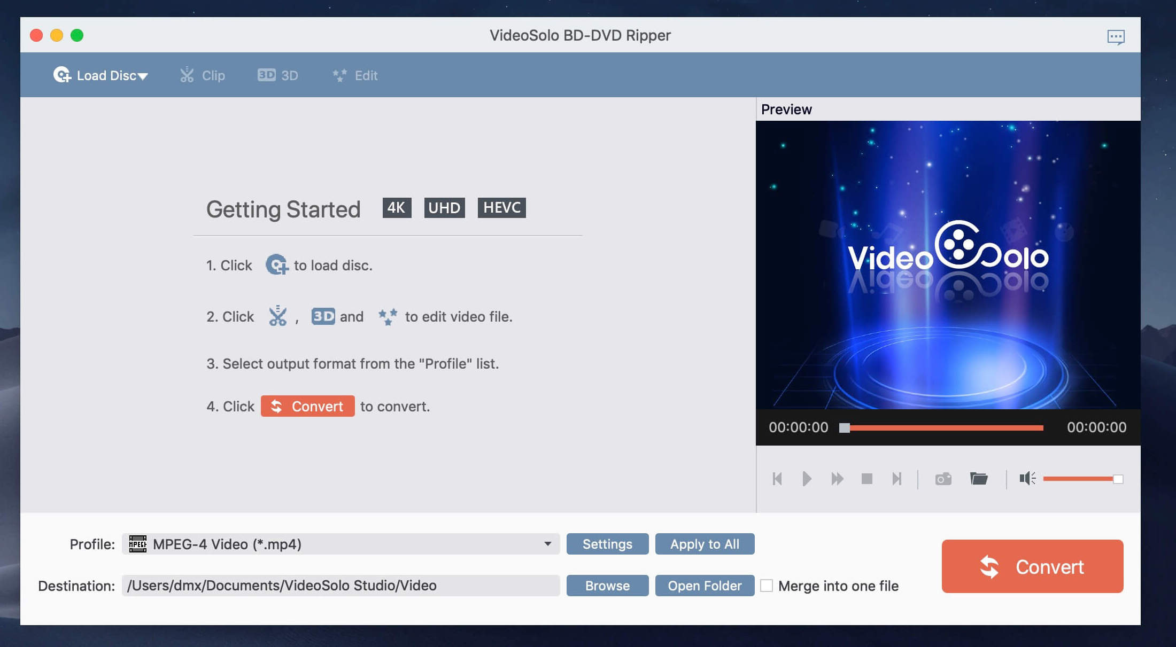Take a snapshot with the camera icon
This screenshot has height=647, width=1176.
point(943,479)
